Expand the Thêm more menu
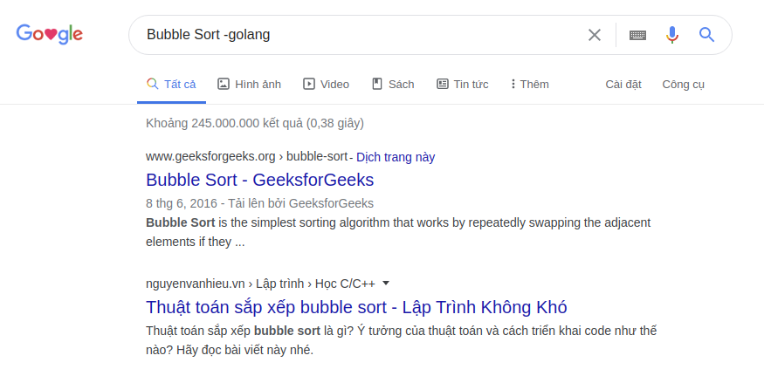The image size is (764, 376). (x=530, y=84)
